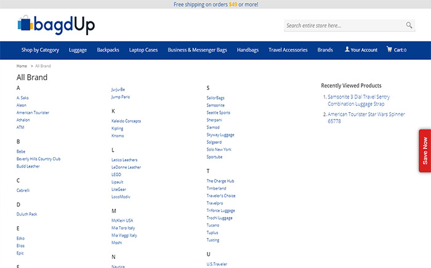Open the Samsonite brand link
Viewport: 431px width, 268px height.
(x=216, y=105)
